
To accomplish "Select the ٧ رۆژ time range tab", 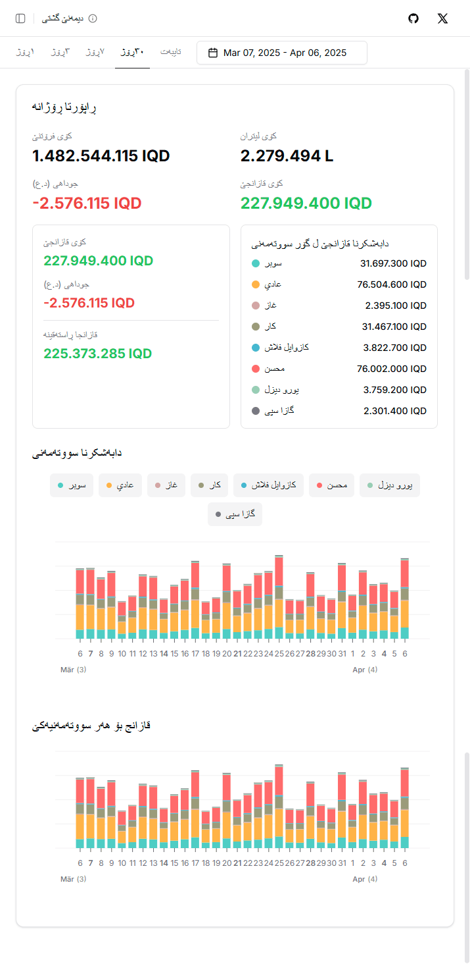I will click(x=95, y=52).
